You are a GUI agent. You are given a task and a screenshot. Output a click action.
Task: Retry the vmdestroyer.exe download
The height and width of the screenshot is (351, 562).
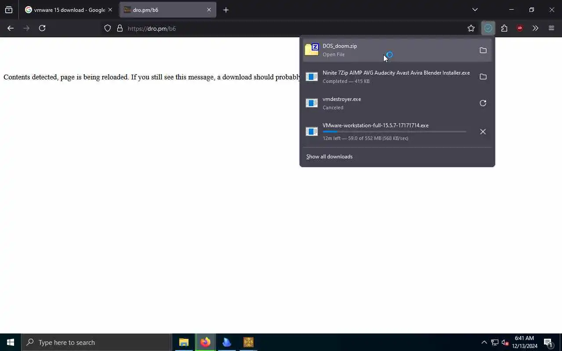483,103
